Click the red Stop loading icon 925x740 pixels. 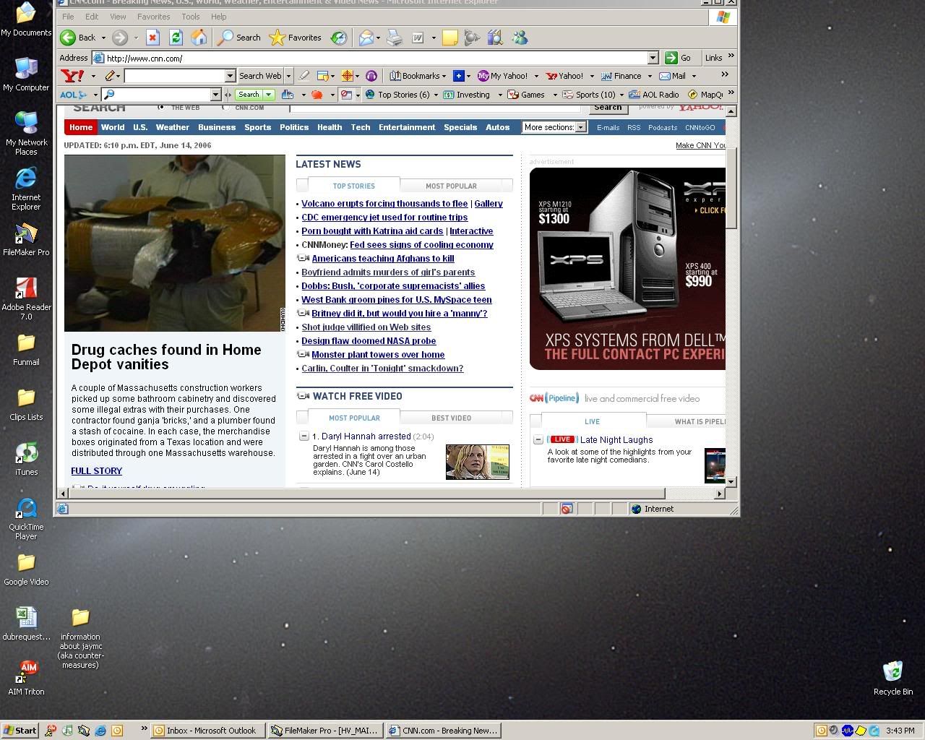pyautogui.click(x=152, y=38)
